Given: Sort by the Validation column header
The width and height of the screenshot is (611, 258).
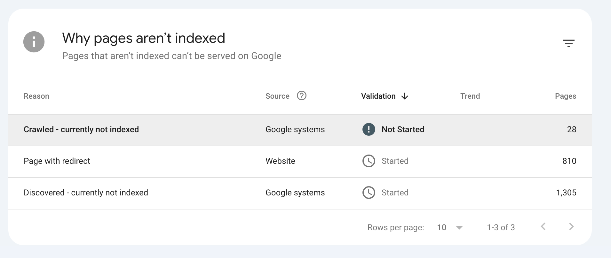Looking at the screenshot, I should tap(378, 96).
